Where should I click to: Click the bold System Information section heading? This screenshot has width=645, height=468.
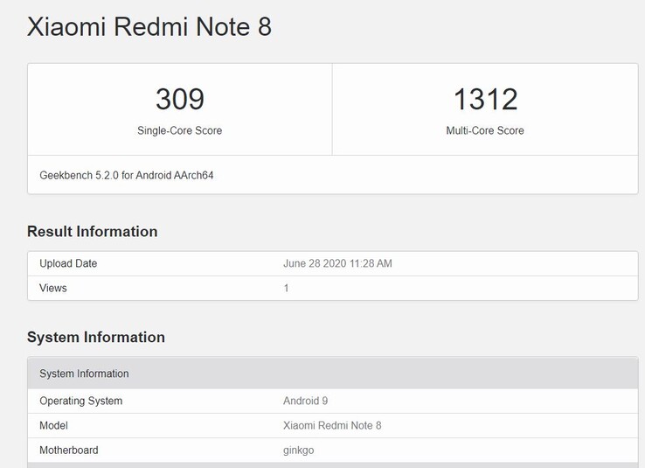(x=96, y=337)
